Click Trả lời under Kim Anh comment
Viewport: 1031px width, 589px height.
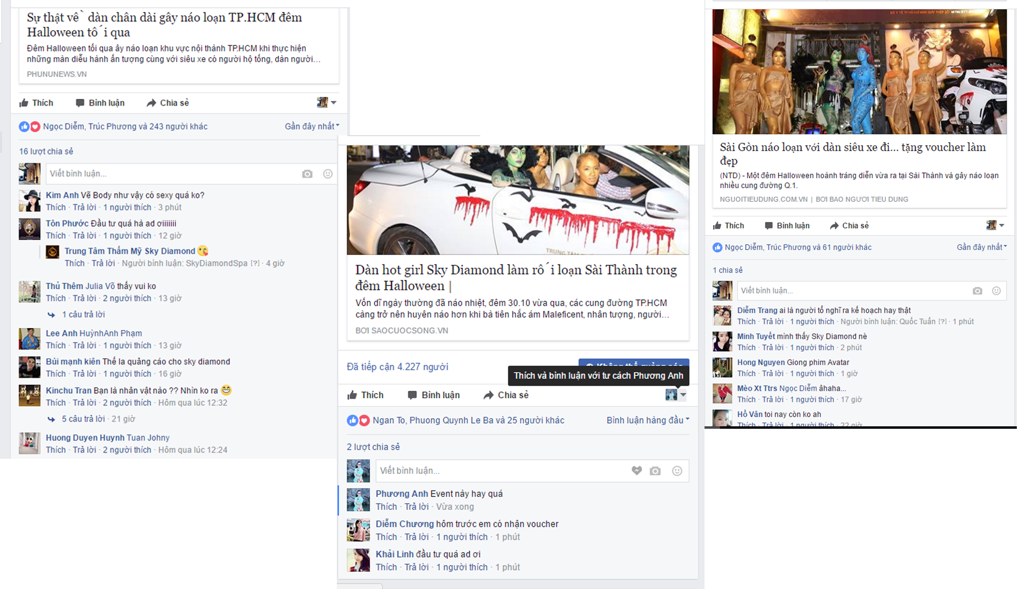84,208
